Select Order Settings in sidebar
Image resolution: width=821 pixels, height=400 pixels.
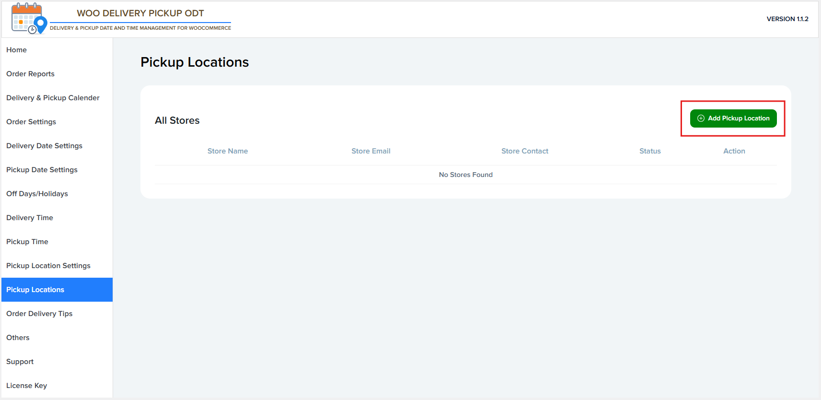pyautogui.click(x=31, y=122)
